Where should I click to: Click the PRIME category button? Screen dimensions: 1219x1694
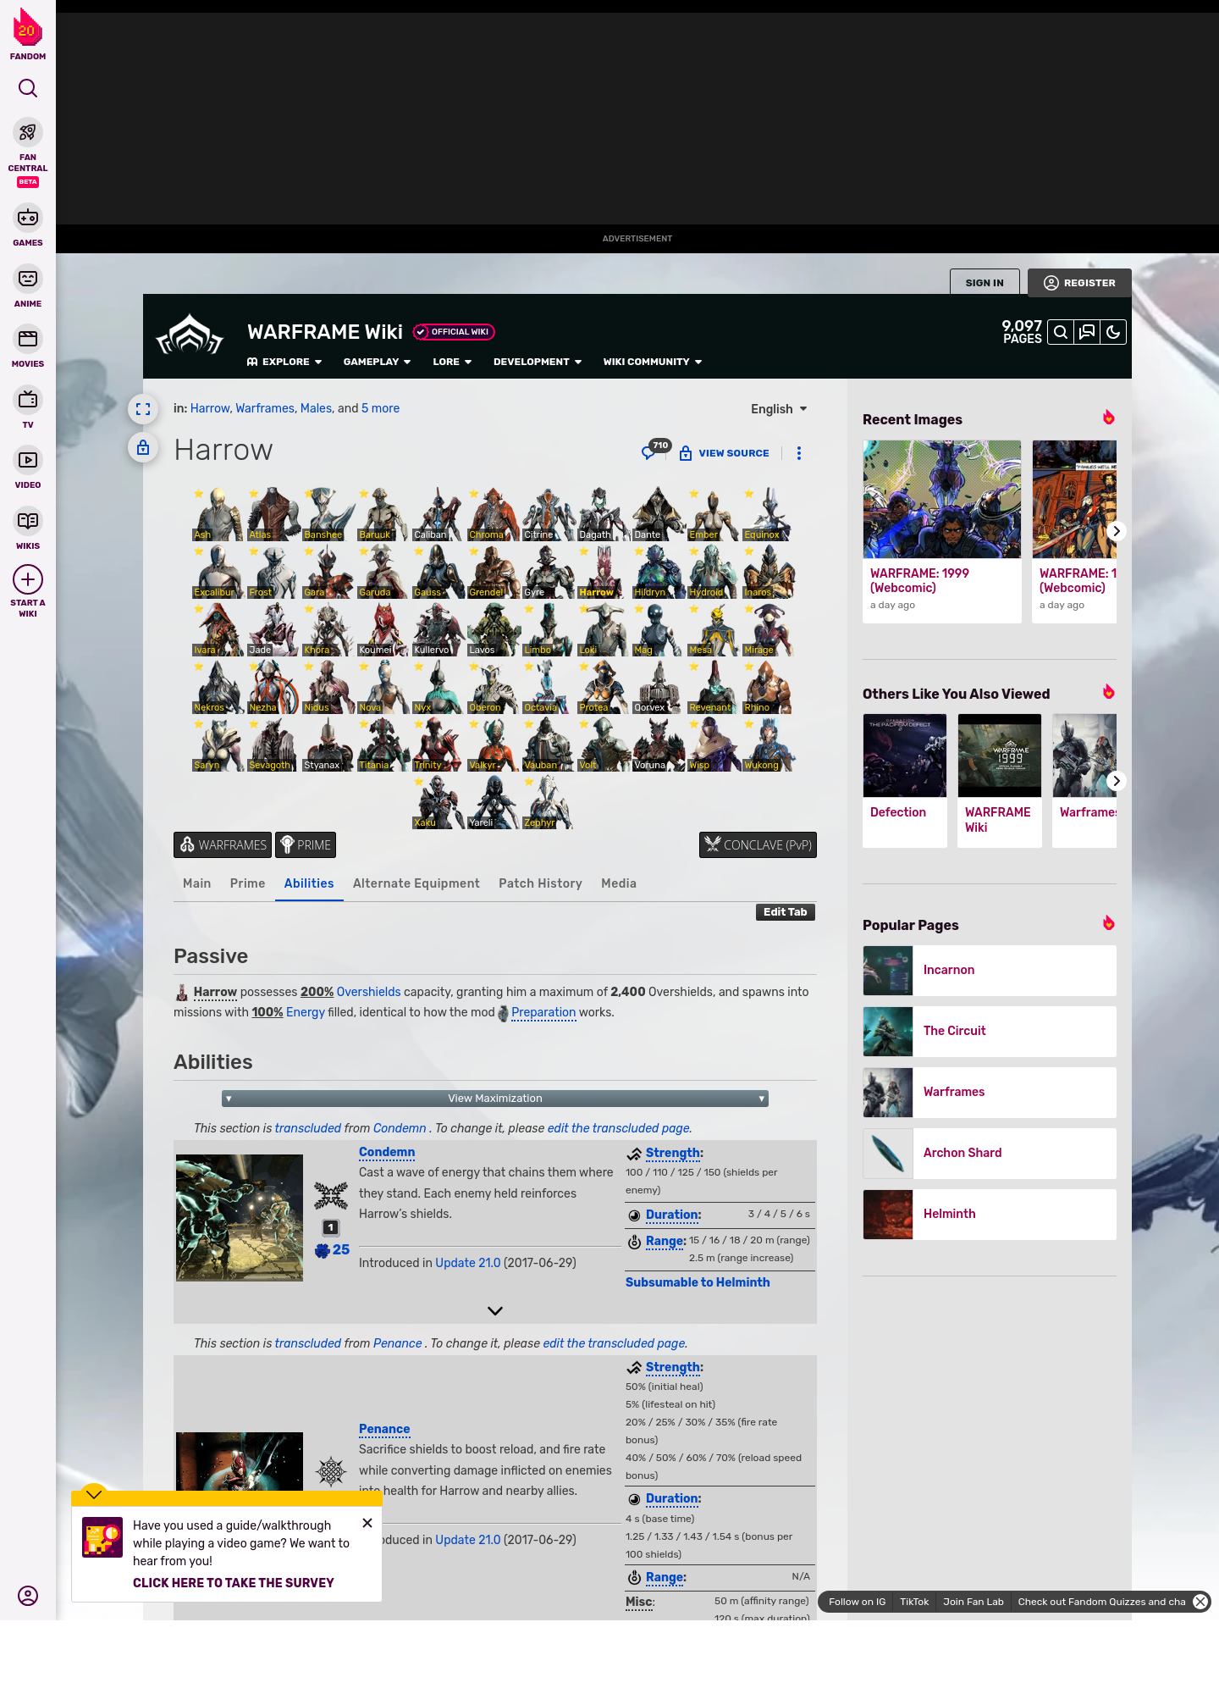[x=306, y=844]
